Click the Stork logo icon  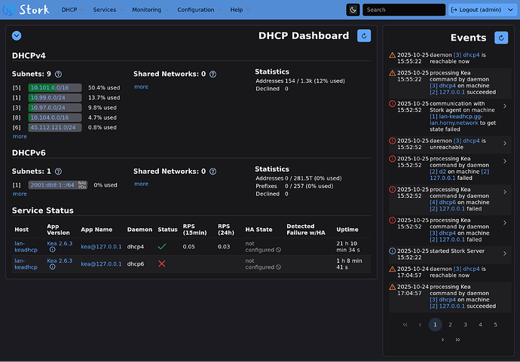[8, 10]
